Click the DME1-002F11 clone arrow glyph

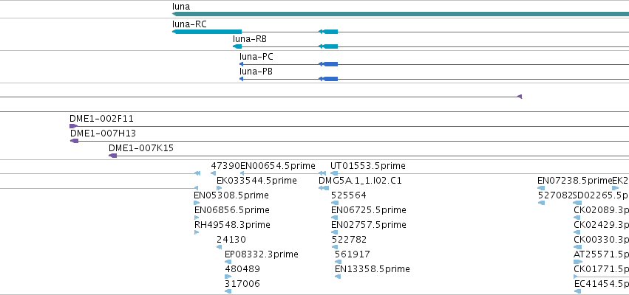[74, 126]
